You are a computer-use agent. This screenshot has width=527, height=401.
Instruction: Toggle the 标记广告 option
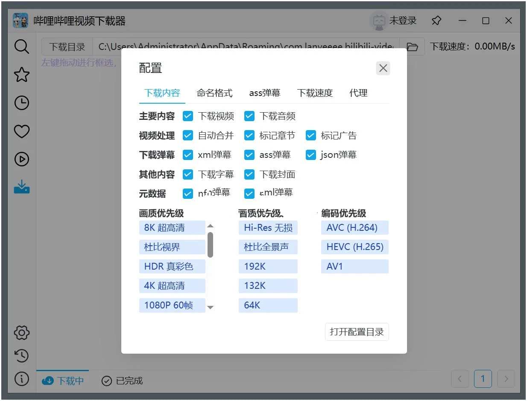pyautogui.click(x=310, y=135)
